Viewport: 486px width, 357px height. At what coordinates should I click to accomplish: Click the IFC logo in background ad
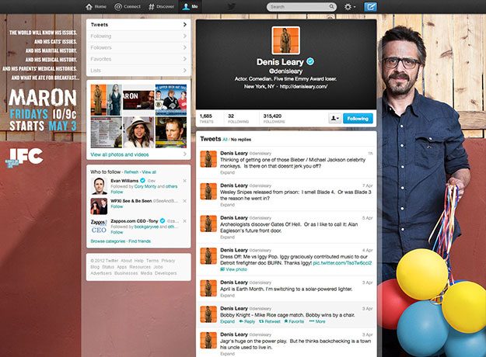tap(24, 158)
